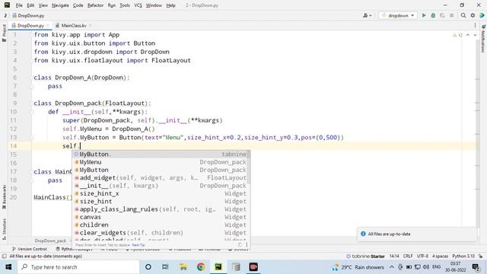Open the Bookmarks tool window sidebar button
The width and height of the screenshot is (487, 274).
(x=4, y=197)
